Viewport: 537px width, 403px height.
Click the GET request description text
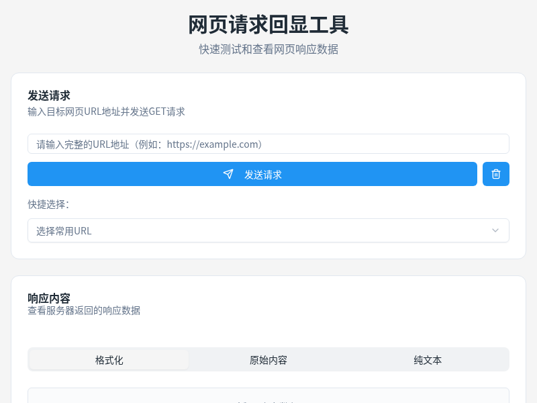coord(105,111)
